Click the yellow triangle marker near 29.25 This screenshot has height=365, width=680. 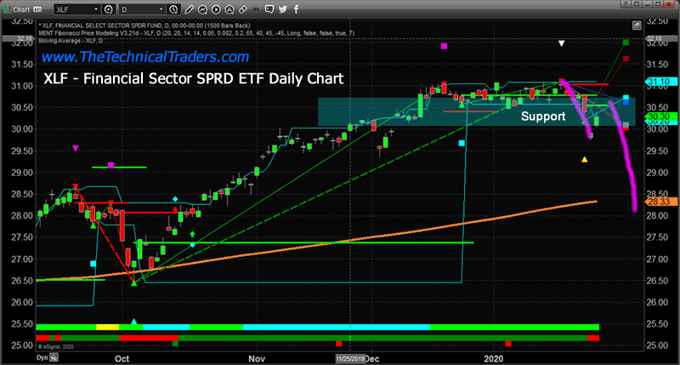(x=585, y=159)
